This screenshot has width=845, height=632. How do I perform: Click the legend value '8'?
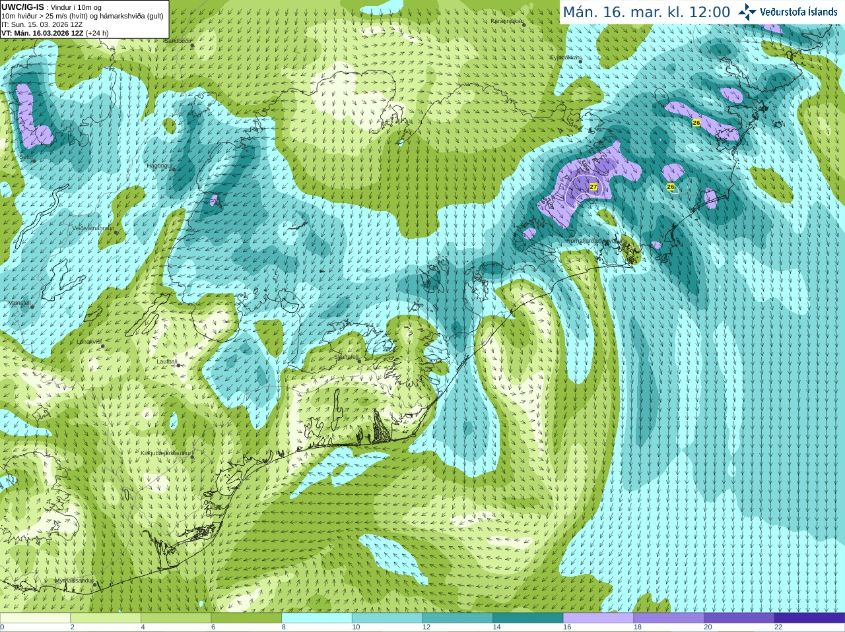pos(284,627)
